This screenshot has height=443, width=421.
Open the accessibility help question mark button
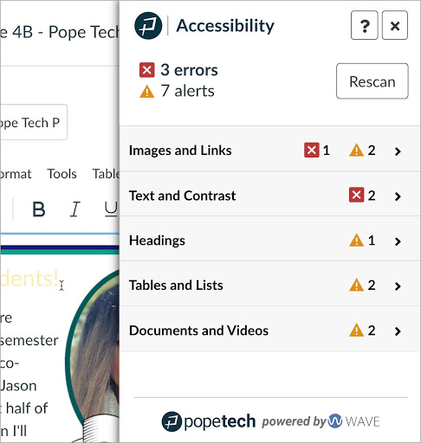[x=364, y=25]
